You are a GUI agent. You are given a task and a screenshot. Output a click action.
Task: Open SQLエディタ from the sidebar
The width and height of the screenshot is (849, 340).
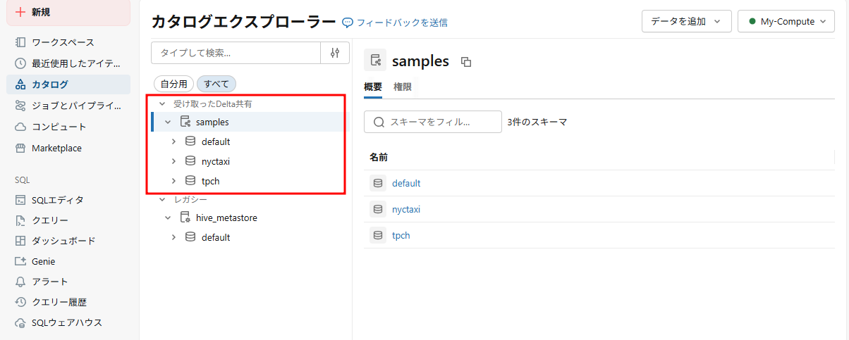(57, 200)
